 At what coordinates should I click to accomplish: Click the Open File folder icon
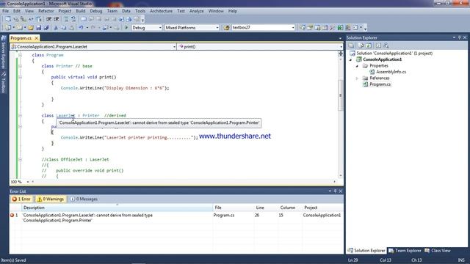click(31, 28)
